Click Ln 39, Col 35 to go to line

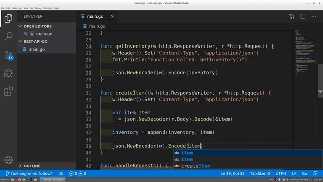coord(232,174)
